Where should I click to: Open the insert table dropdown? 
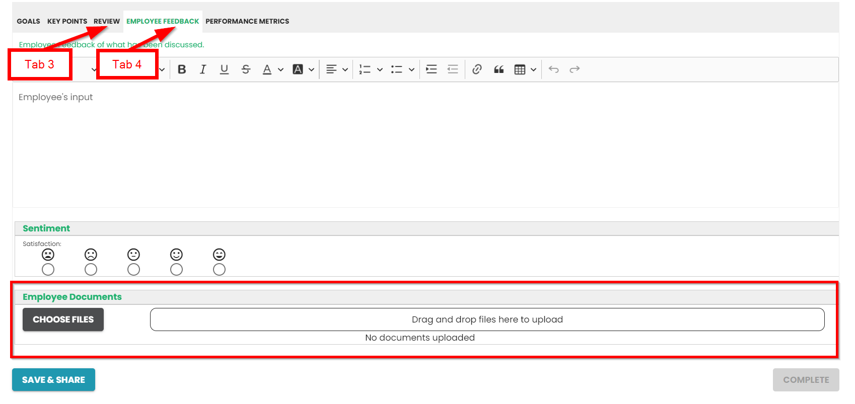533,69
